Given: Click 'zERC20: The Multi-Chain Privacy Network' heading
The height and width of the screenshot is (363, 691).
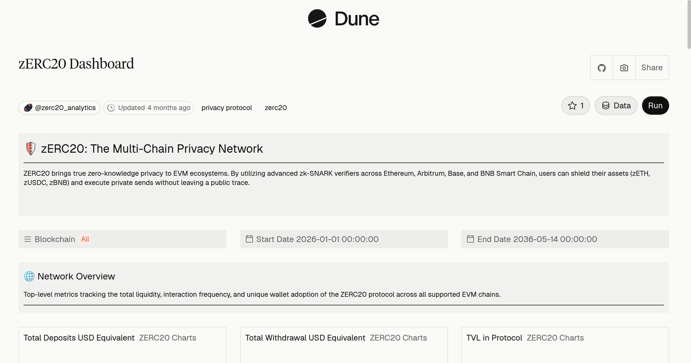Looking at the screenshot, I should click(152, 149).
